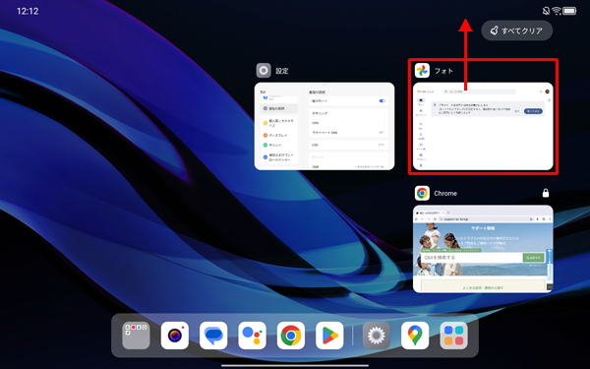Open Google Play Store from dock
The width and height of the screenshot is (590, 369).
(329, 336)
